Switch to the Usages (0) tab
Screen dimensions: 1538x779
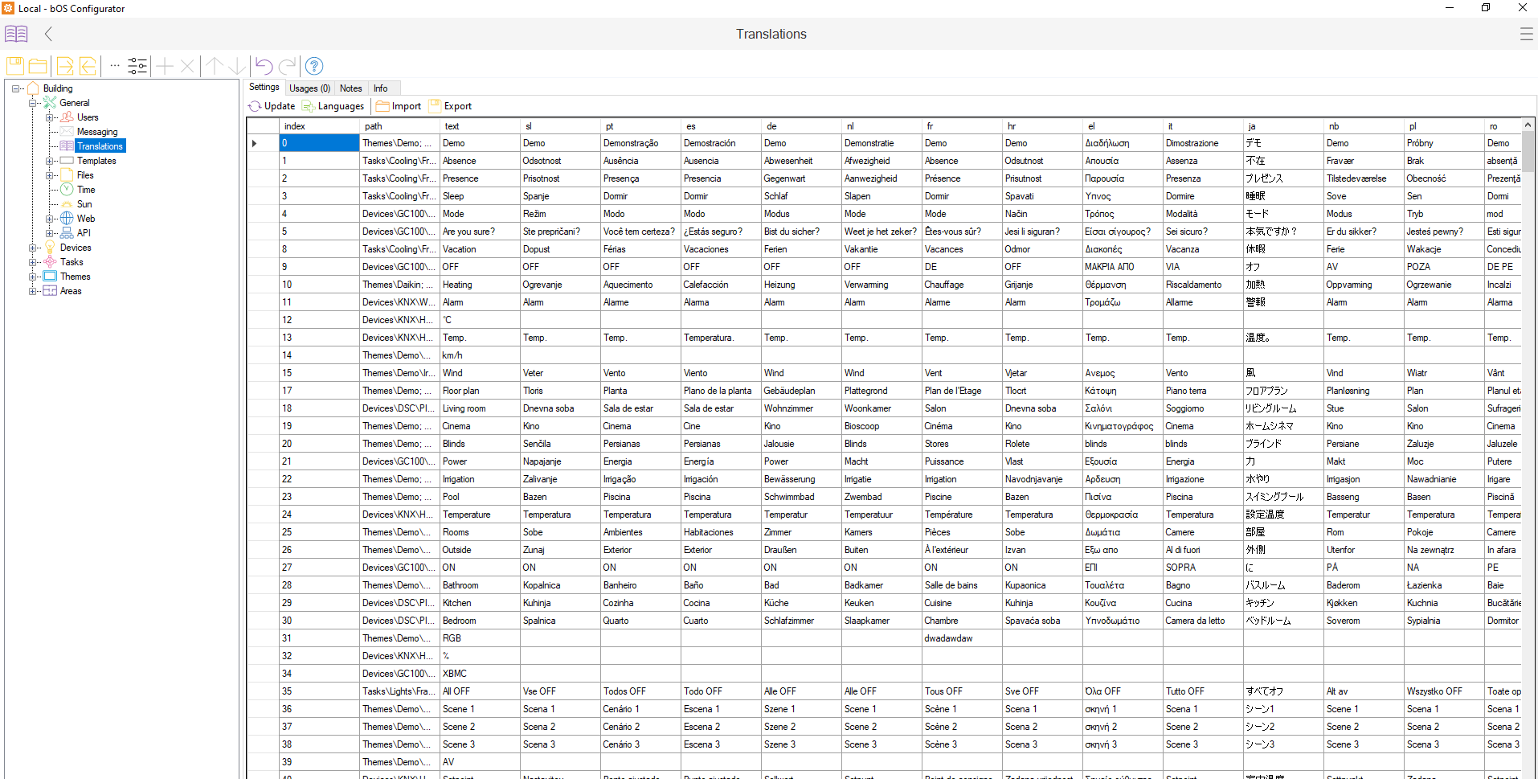[309, 88]
